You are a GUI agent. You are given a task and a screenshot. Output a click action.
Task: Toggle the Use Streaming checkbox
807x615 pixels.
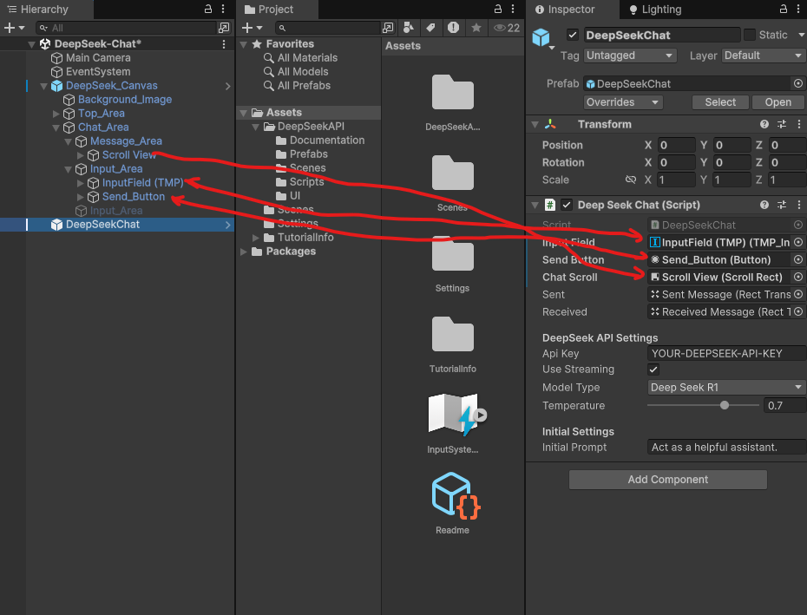pos(653,370)
